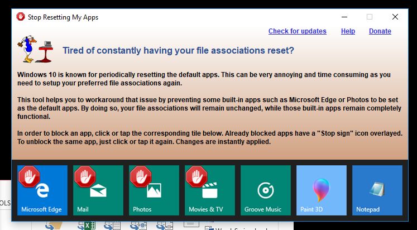Block the Notepad tile
The width and height of the screenshot is (417, 230).
[x=377, y=190]
